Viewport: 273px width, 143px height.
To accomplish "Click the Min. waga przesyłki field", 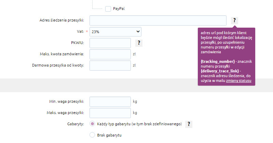I will 110,102.
